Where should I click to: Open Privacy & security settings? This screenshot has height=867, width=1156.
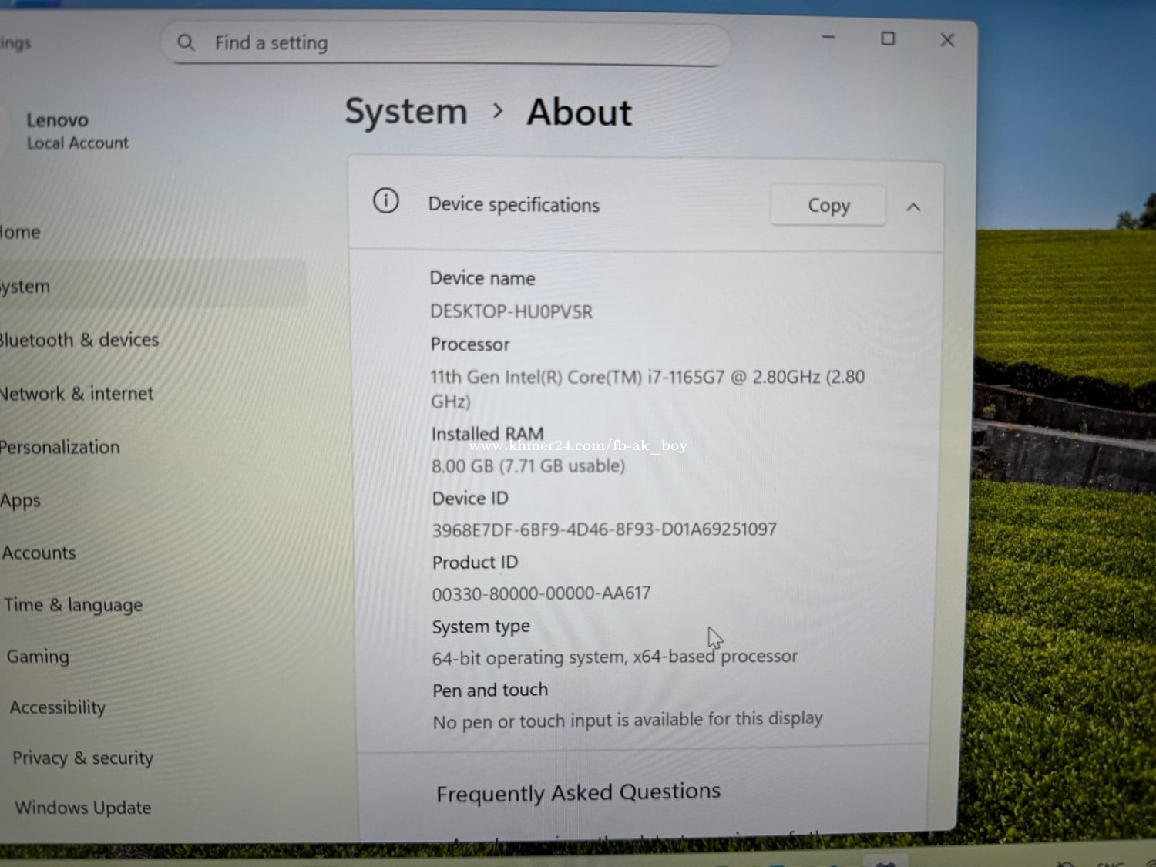coord(82,758)
